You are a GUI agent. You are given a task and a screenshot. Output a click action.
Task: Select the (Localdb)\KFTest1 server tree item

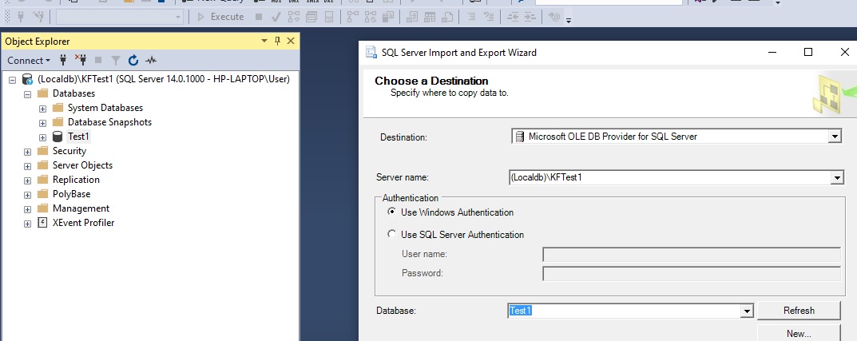164,79
